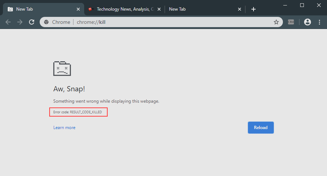Click the Chrome site info icon

(x=46, y=22)
